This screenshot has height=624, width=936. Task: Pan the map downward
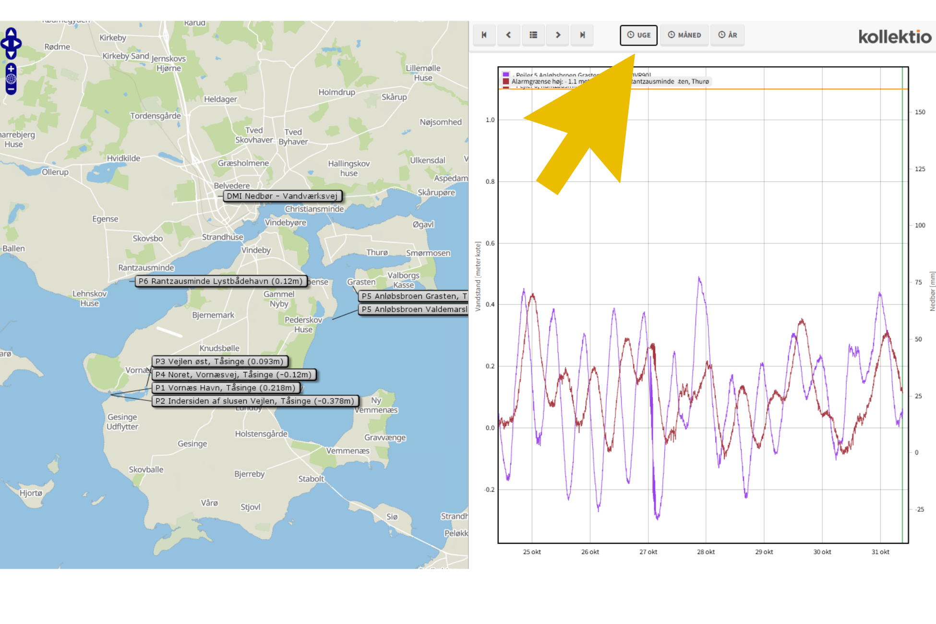click(x=11, y=54)
